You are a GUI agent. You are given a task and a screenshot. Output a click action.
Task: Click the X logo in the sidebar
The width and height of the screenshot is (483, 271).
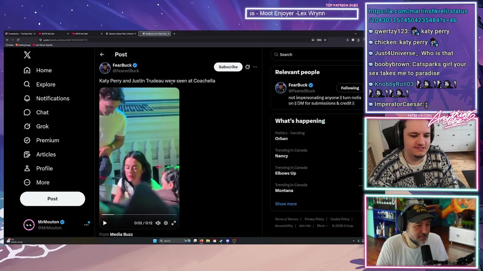coord(27,55)
